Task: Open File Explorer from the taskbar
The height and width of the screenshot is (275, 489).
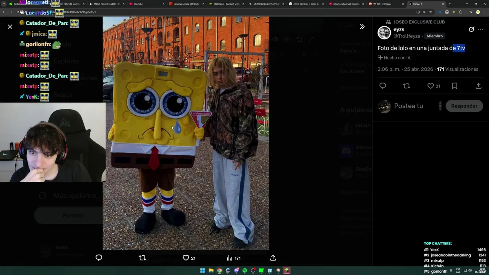Action: point(211,270)
